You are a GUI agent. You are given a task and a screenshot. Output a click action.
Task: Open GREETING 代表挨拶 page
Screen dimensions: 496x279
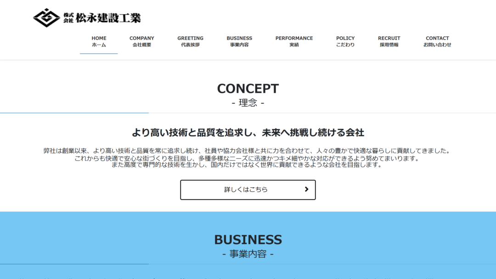click(190, 41)
